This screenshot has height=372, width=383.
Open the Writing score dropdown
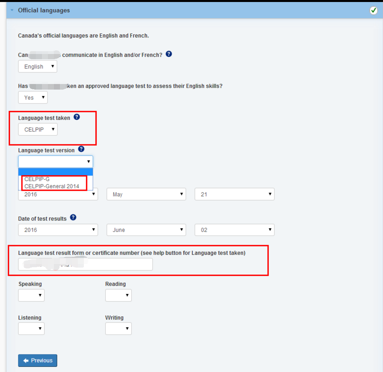[x=118, y=329]
